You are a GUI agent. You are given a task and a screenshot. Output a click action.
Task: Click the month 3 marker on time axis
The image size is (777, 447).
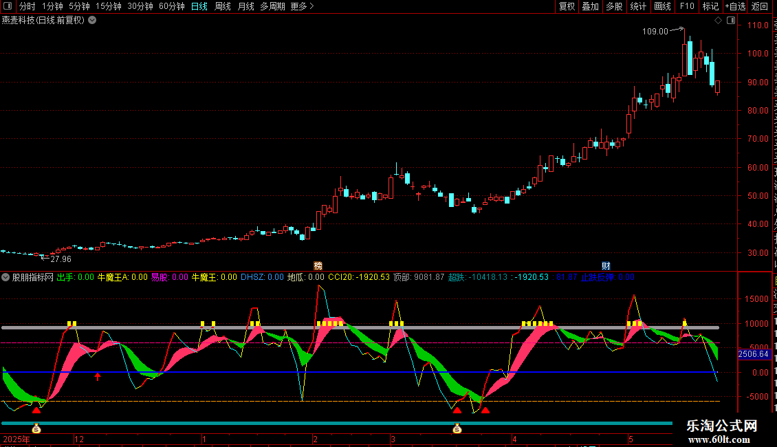pos(393,439)
